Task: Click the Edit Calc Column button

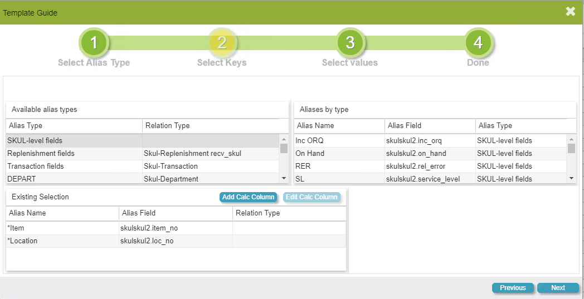Action: pyautogui.click(x=312, y=197)
